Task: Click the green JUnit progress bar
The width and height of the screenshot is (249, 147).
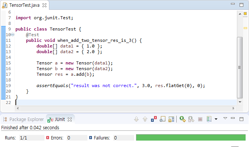Action: point(191,138)
